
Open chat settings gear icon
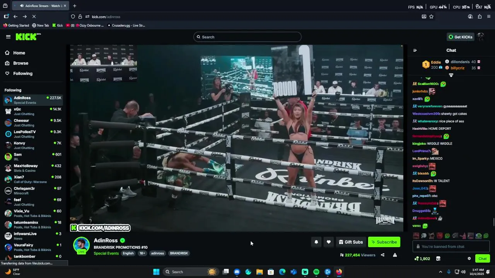coord(469,259)
